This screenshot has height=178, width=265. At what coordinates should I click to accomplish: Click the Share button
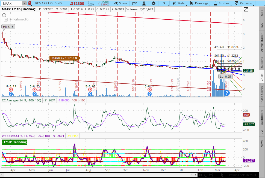[x=120, y=3]
